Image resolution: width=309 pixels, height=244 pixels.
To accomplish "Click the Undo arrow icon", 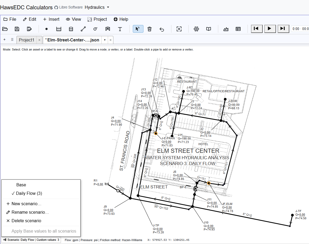I will [162, 29].
